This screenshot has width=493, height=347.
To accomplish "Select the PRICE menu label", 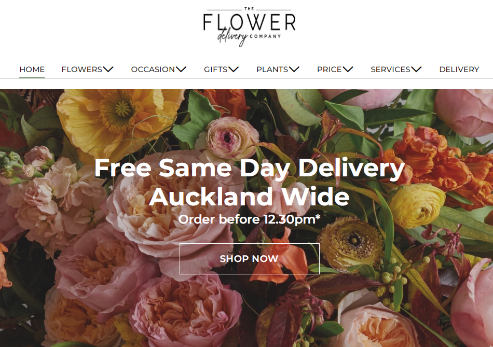I will click(x=329, y=69).
